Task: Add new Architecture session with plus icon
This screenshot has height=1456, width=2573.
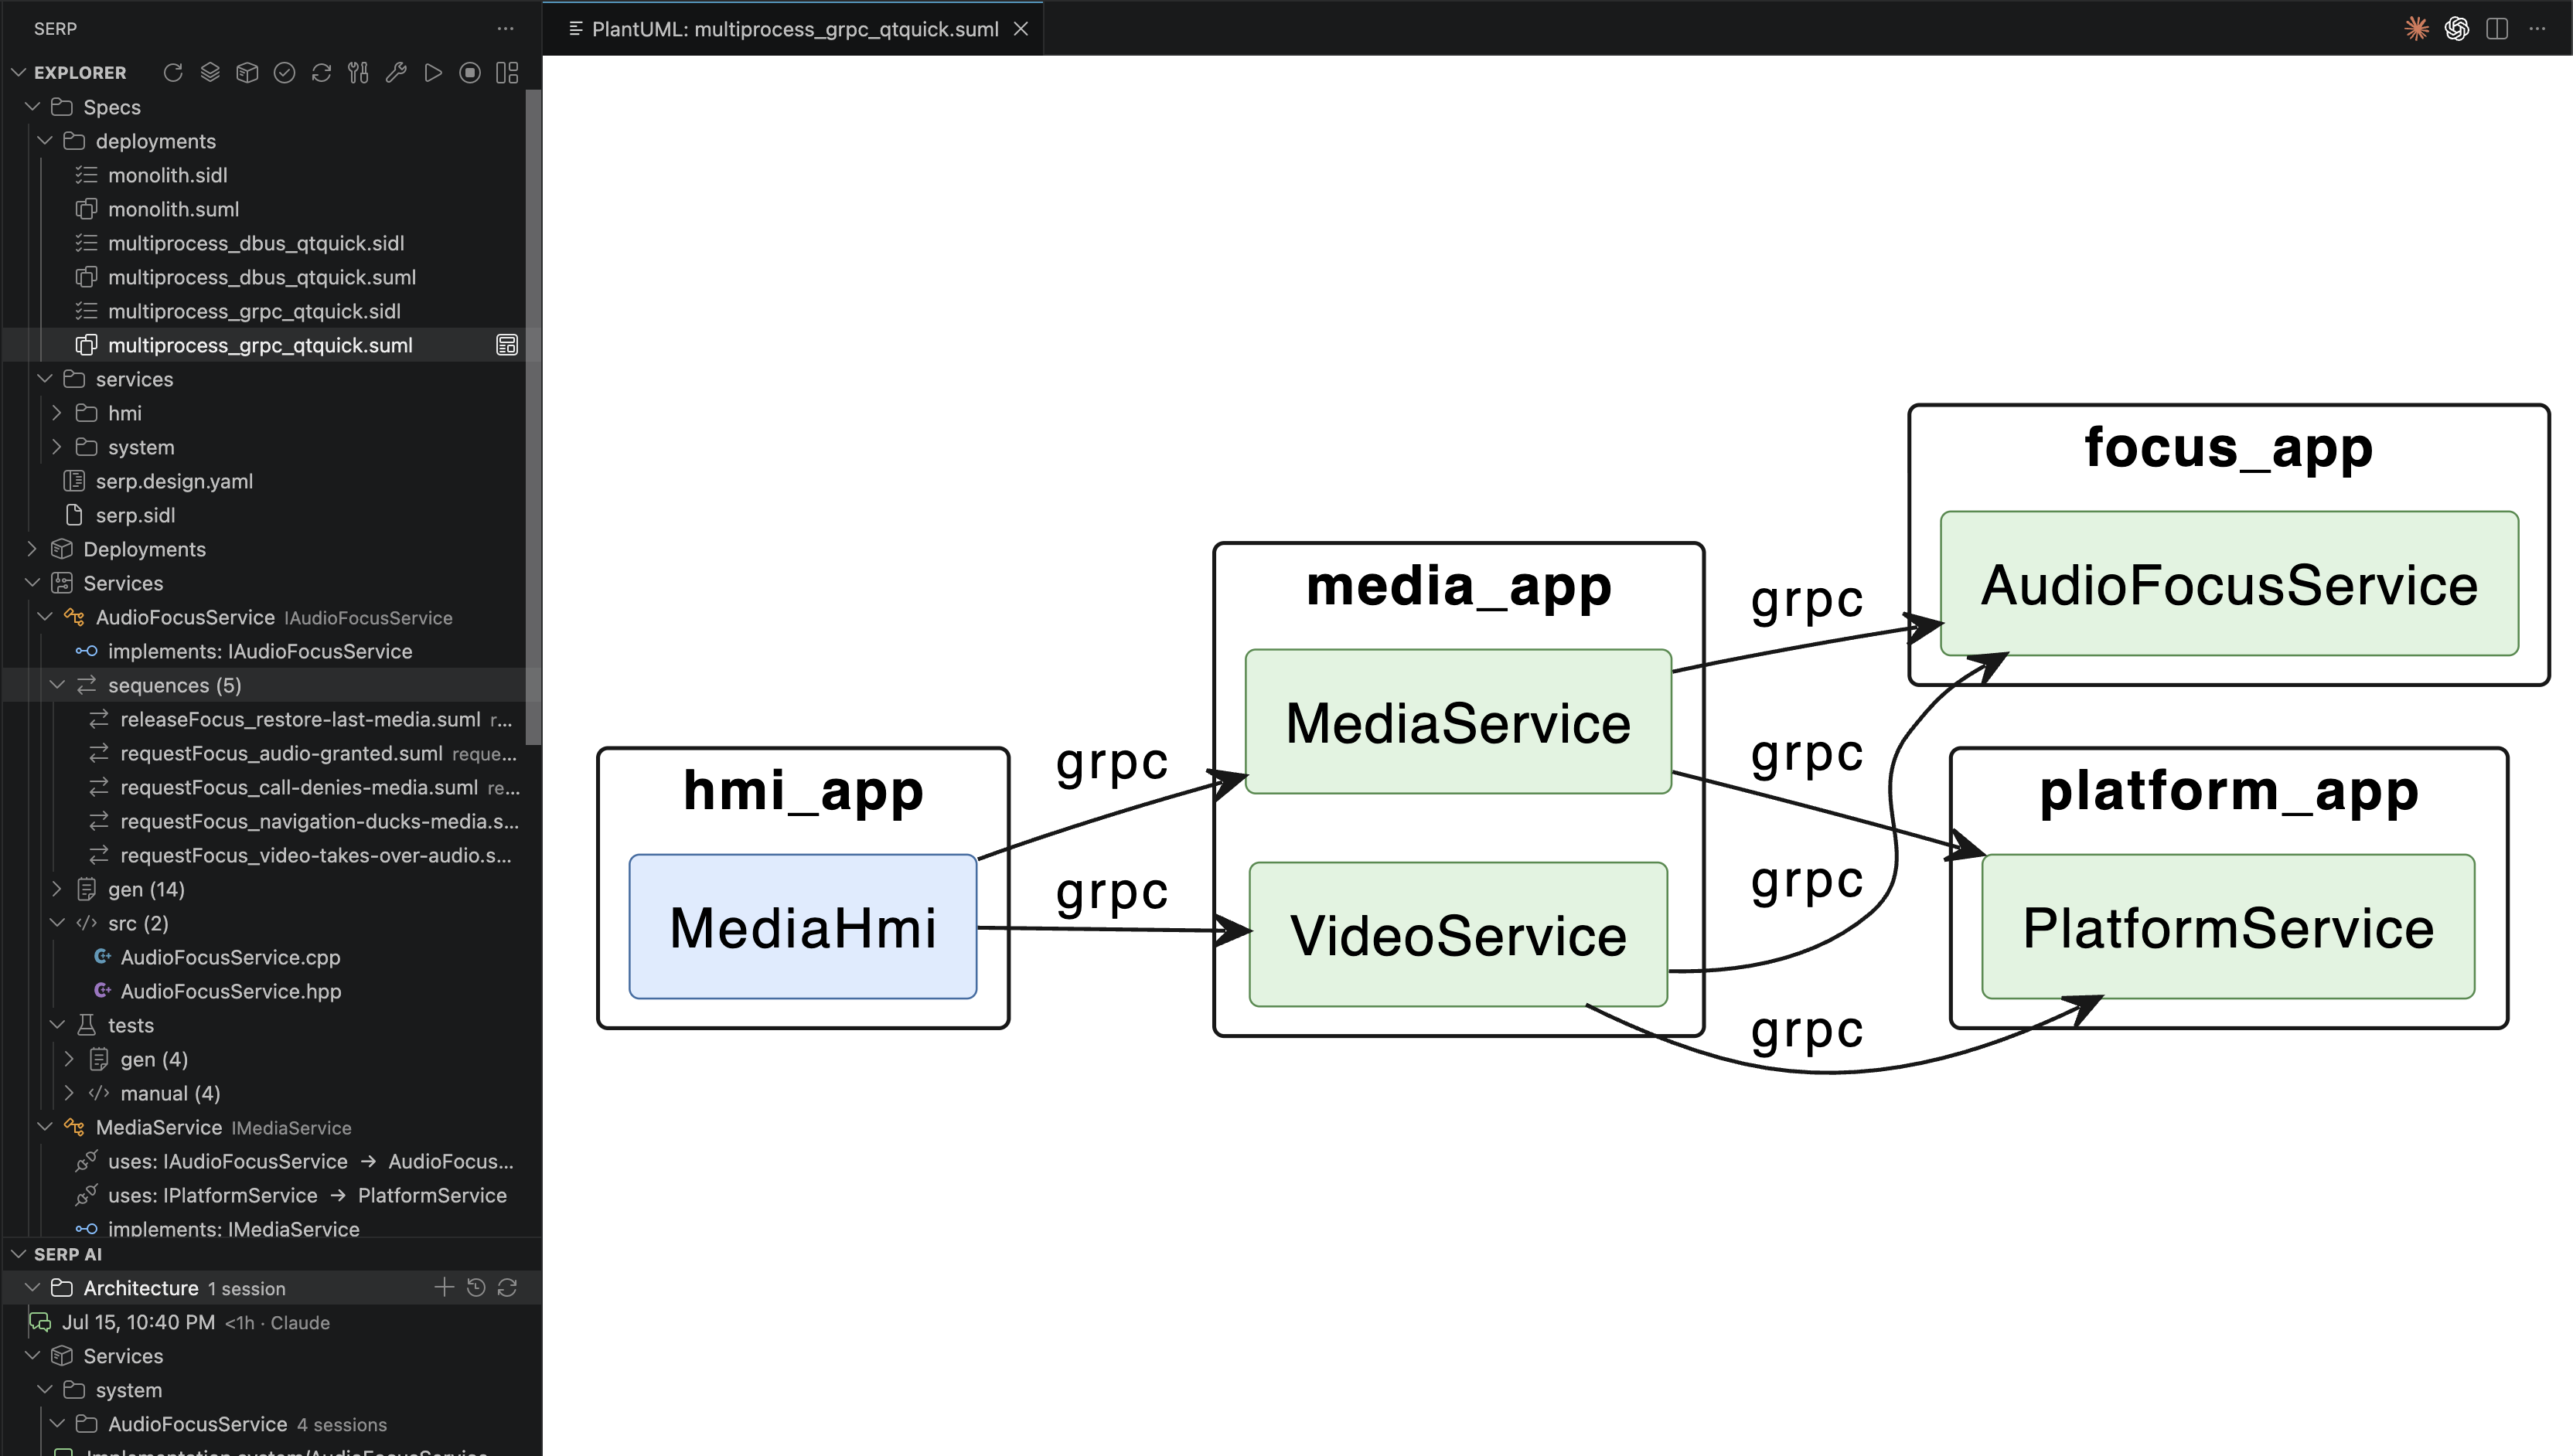Action: [445, 1288]
